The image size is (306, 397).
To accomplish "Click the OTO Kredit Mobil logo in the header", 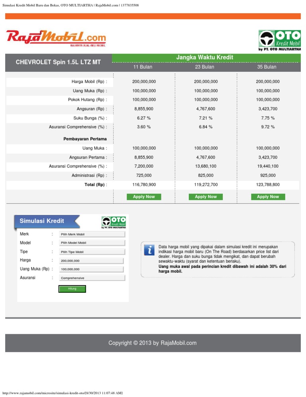I will click(279, 40).
